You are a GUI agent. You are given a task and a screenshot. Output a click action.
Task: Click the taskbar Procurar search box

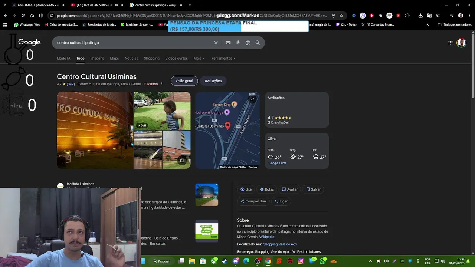161,261
